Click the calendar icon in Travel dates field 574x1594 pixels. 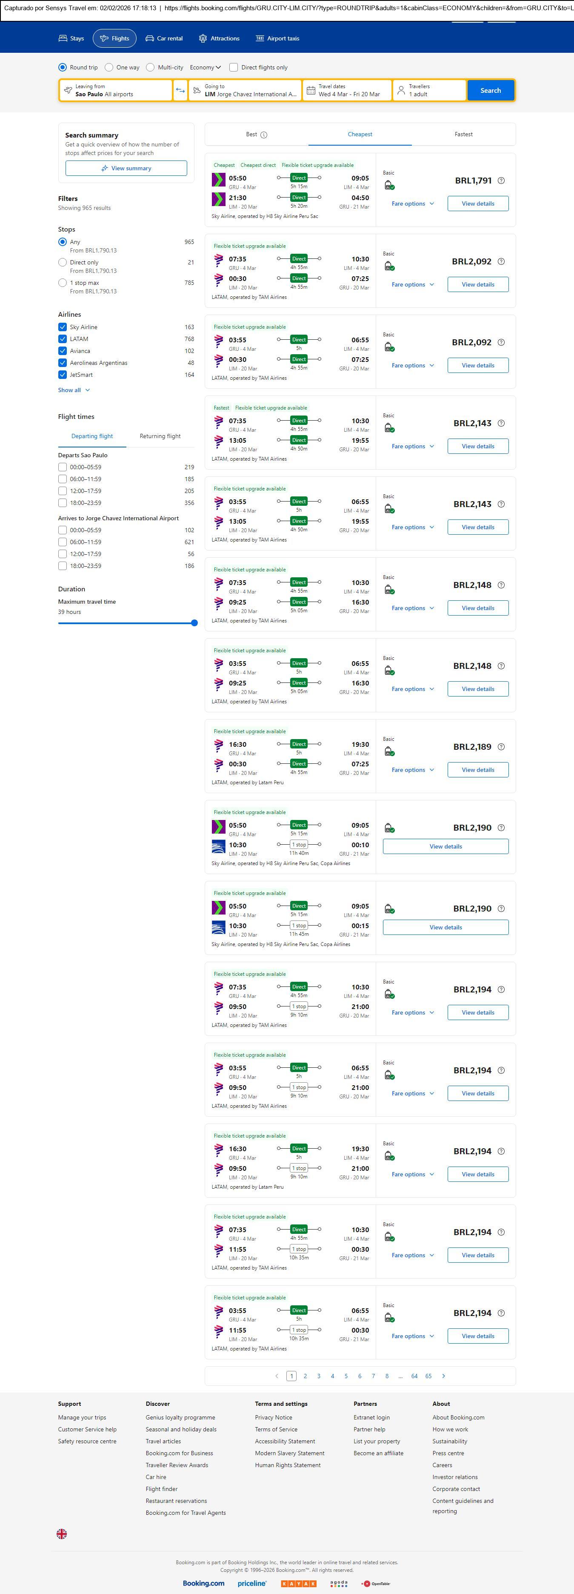311,90
